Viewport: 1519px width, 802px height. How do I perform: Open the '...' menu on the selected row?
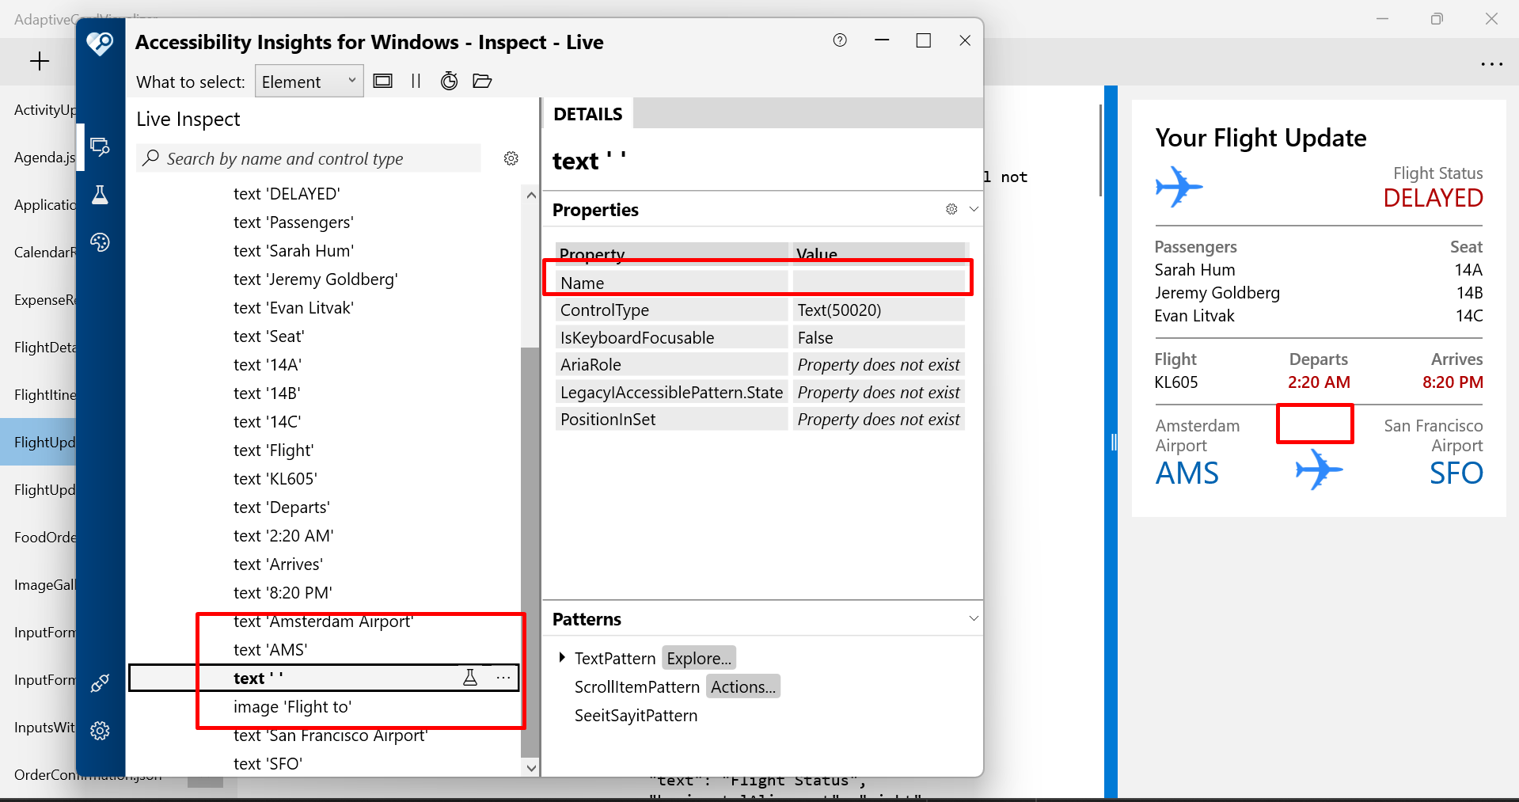(x=503, y=678)
